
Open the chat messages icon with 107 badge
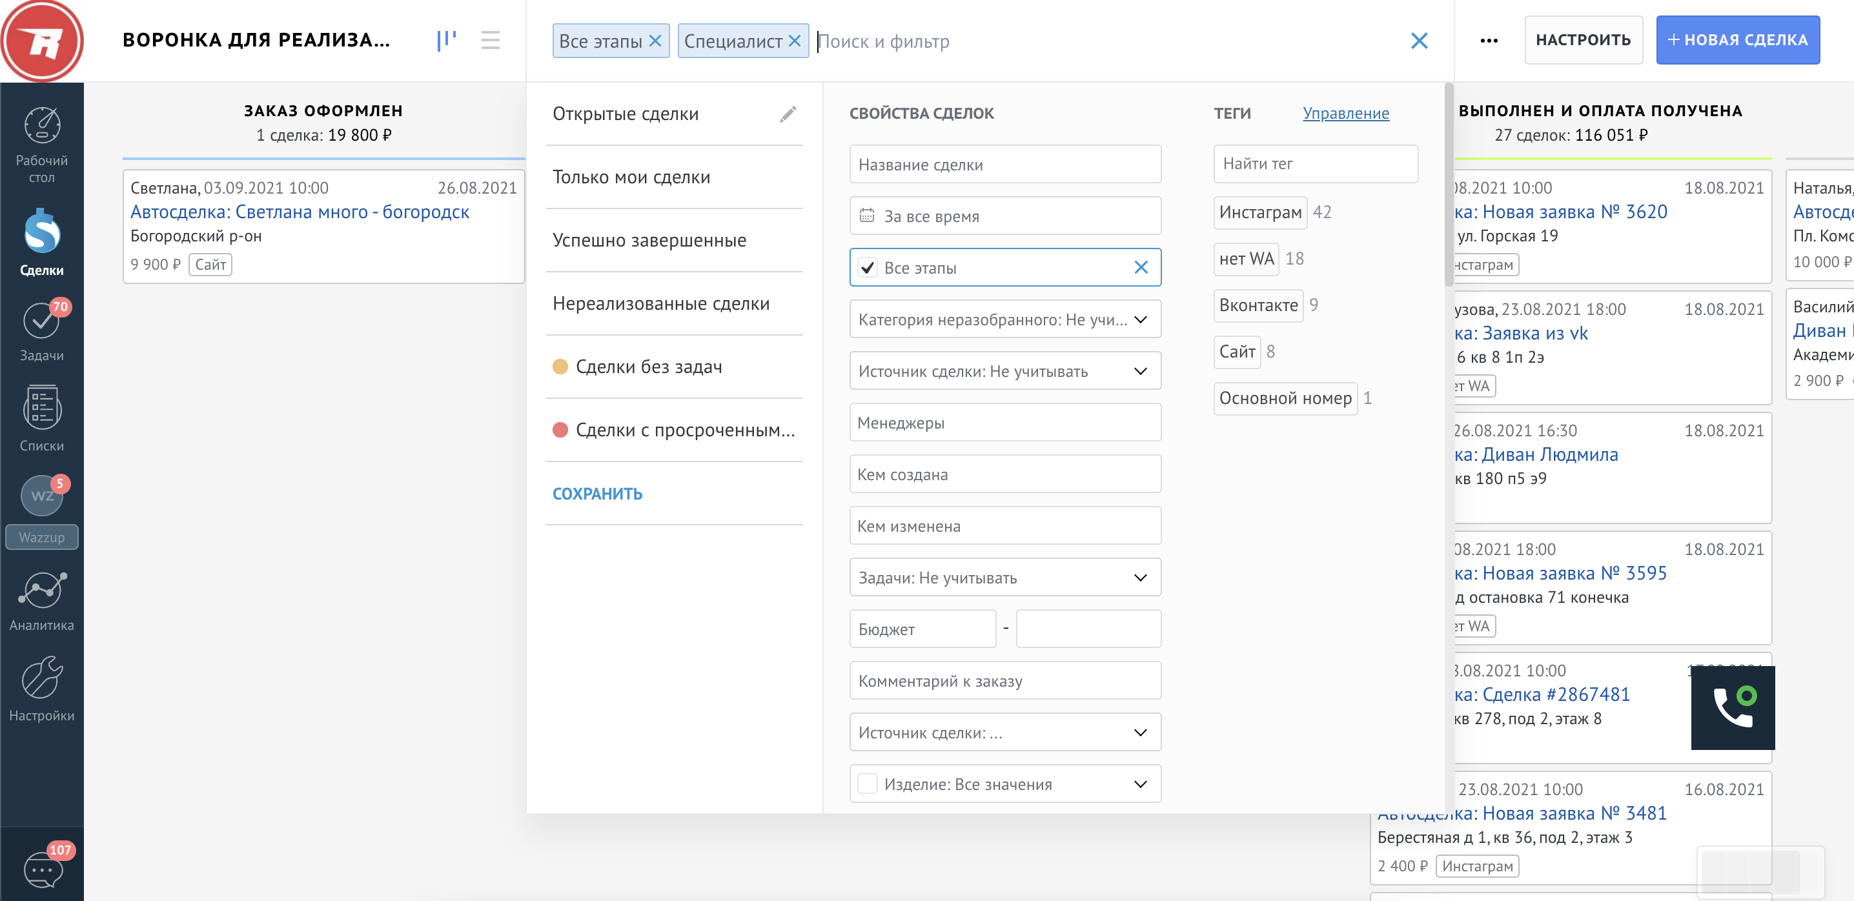(42, 869)
